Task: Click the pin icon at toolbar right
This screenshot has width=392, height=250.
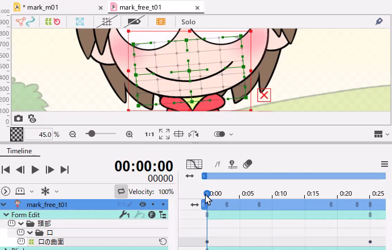Action: 380,21
